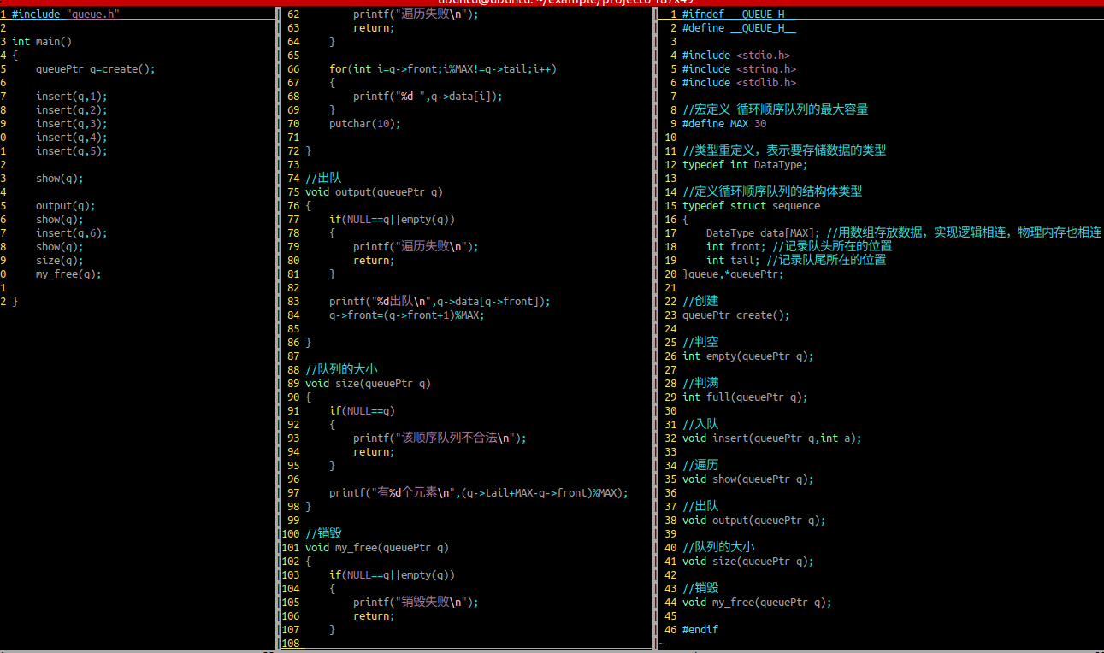Click on the "insert(q,2);" line

[x=72, y=110]
